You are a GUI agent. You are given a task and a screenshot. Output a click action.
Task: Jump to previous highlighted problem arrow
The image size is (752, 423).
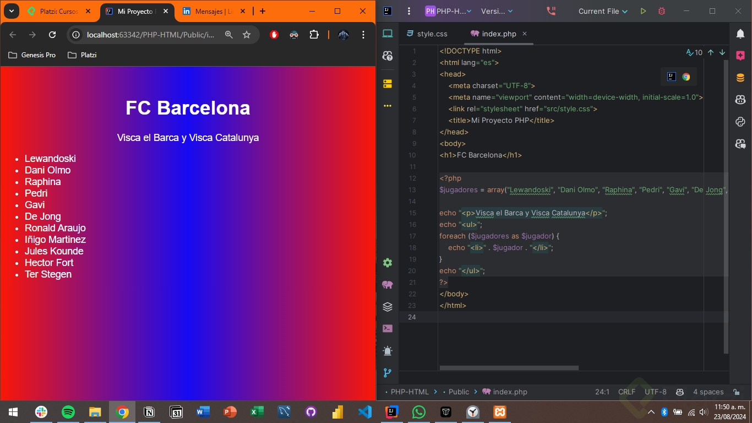(x=711, y=53)
